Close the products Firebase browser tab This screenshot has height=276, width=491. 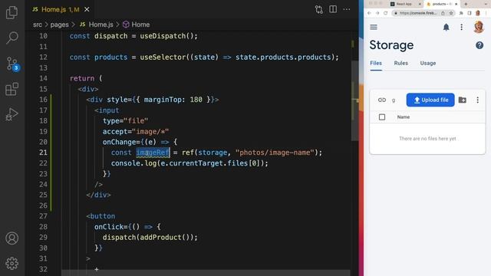tap(456, 4)
